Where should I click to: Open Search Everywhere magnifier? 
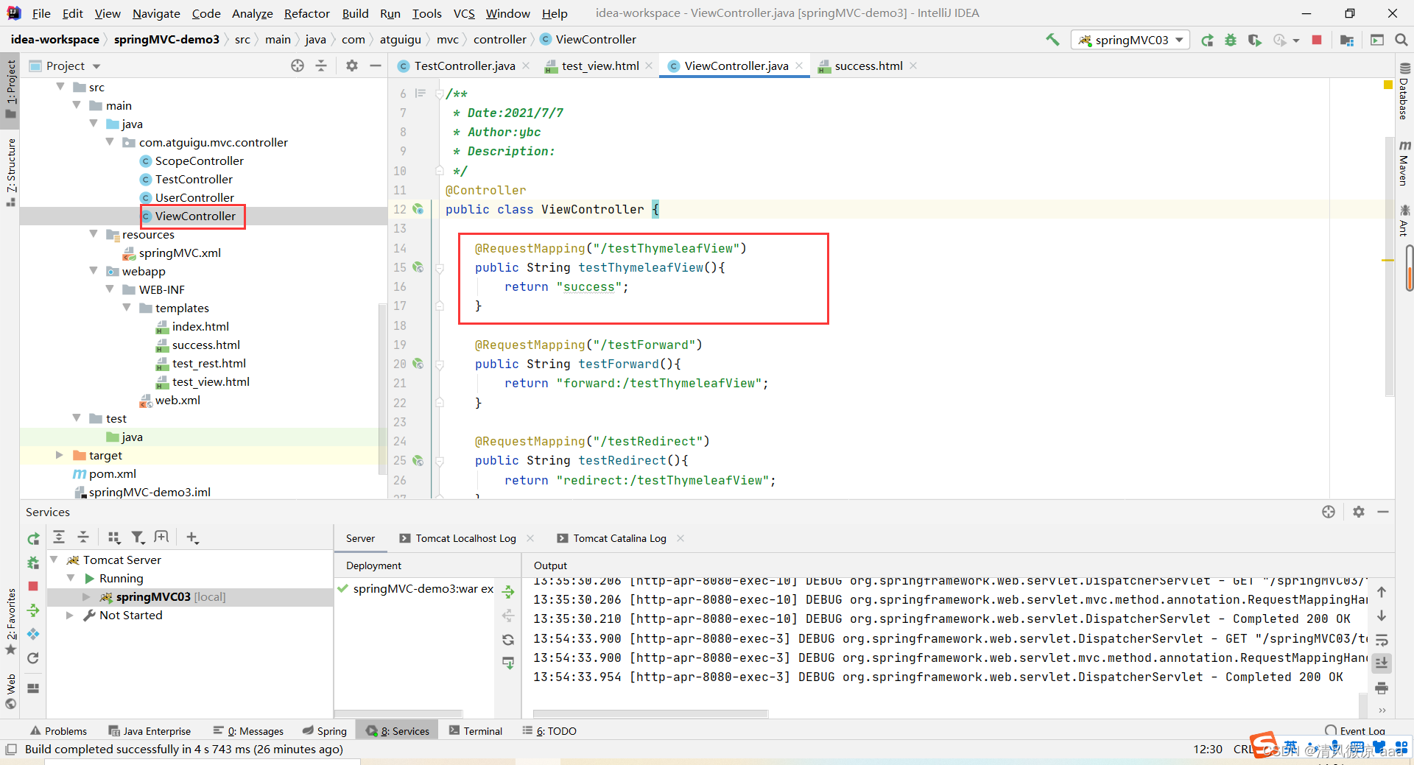tap(1401, 40)
